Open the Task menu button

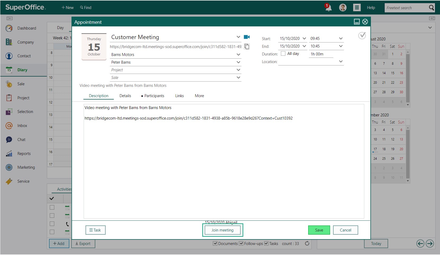point(95,230)
